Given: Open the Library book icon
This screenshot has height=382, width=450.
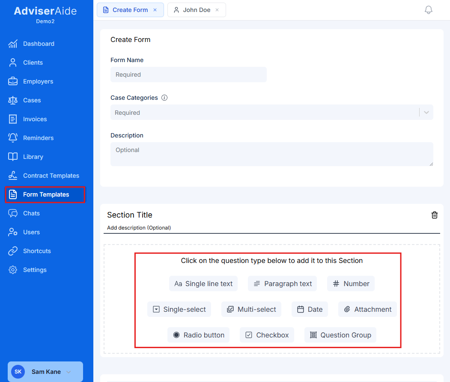Looking at the screenshot, I should (x=14, y=157).
